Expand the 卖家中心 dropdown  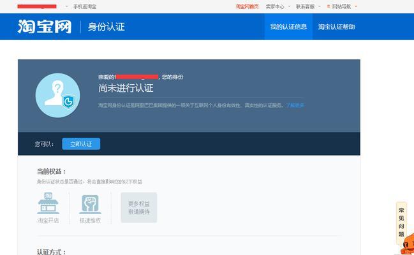277,6
